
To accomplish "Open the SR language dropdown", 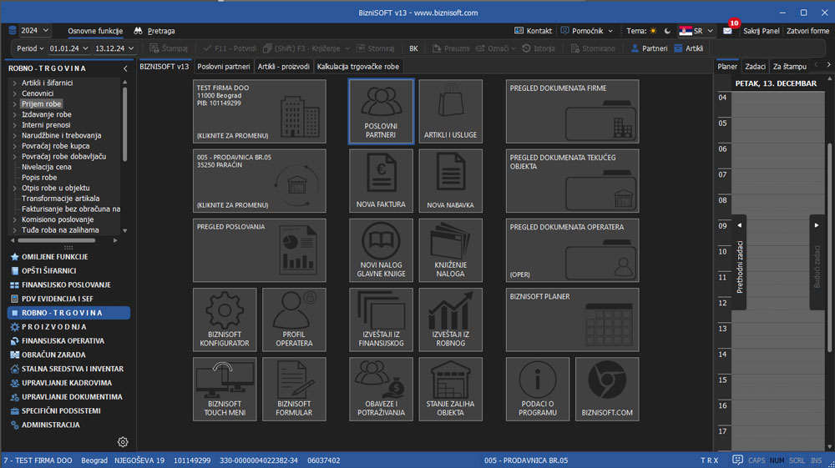I will click(696, 31).
